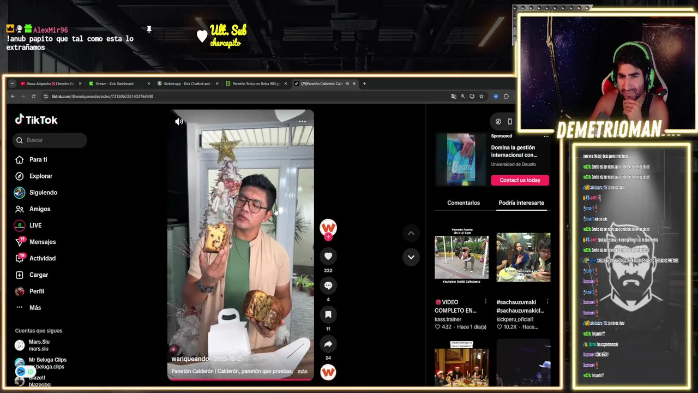Click the browser address bar URL
Viewport: 698px width, 393px height.
[102, 96]
